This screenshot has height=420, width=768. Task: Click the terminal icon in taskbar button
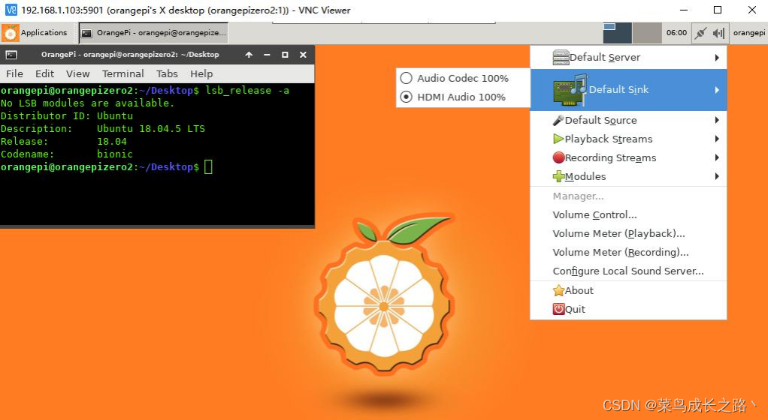tap(86, 33)
